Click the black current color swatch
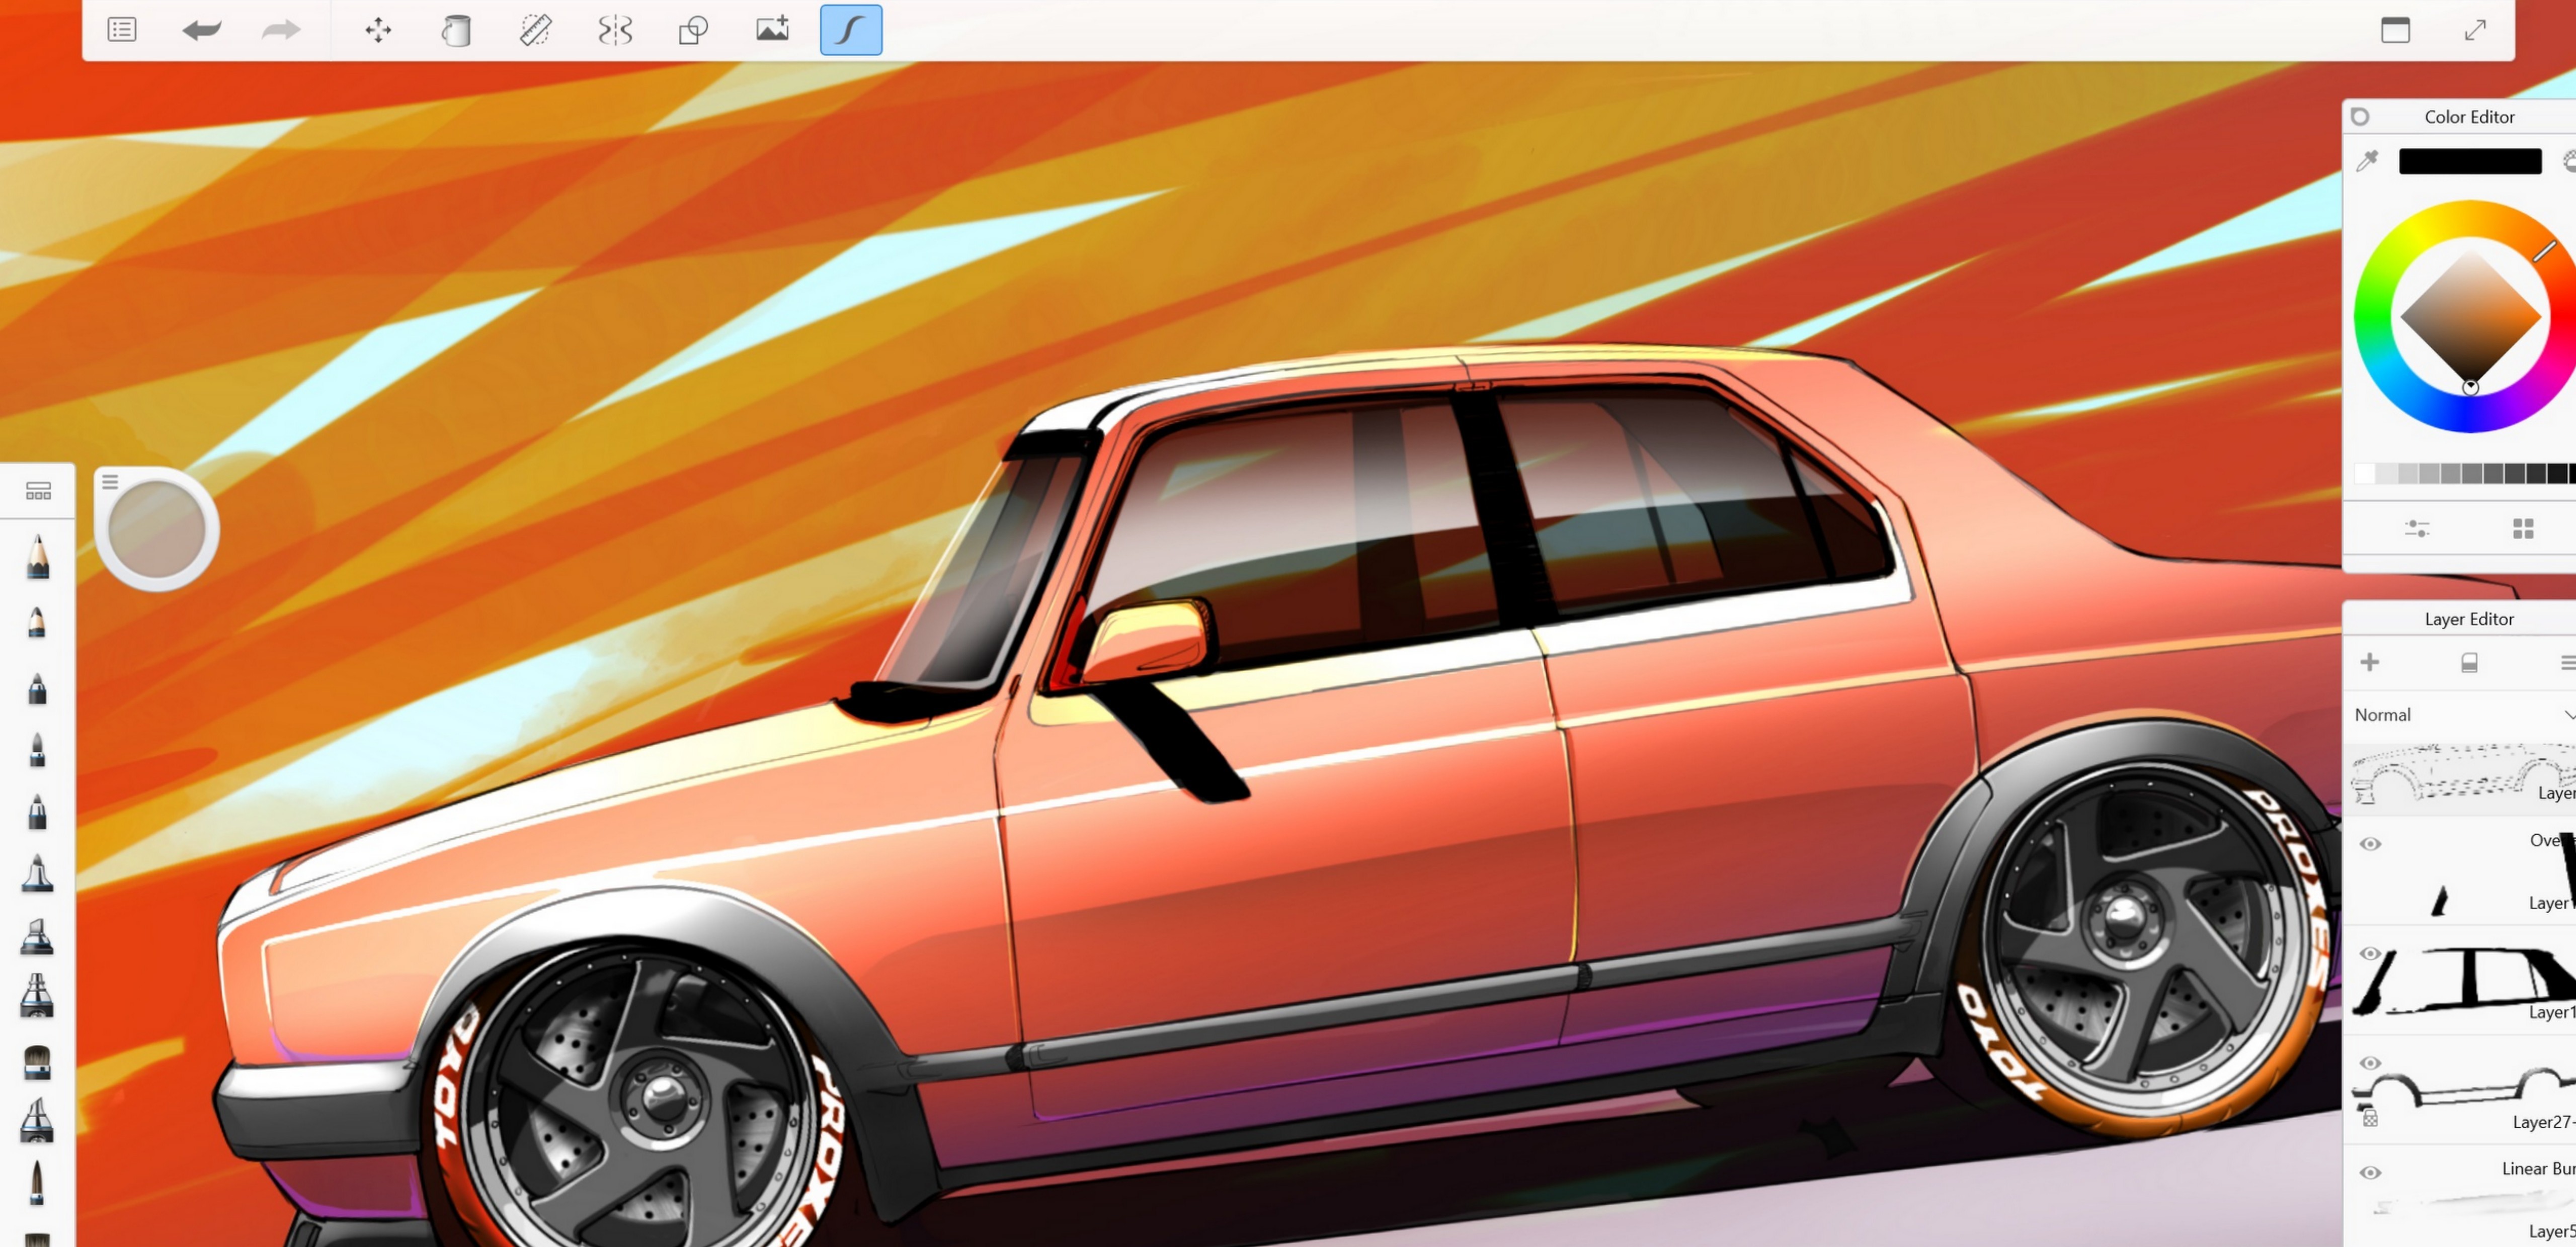The height and width of the screenshot is (1247, 2576). pyautogui.click(x=2469, y=161)
